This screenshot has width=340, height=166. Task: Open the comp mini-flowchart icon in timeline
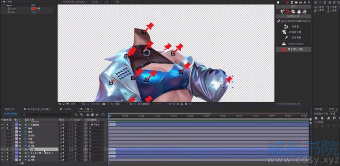click(x=76, y=115)
